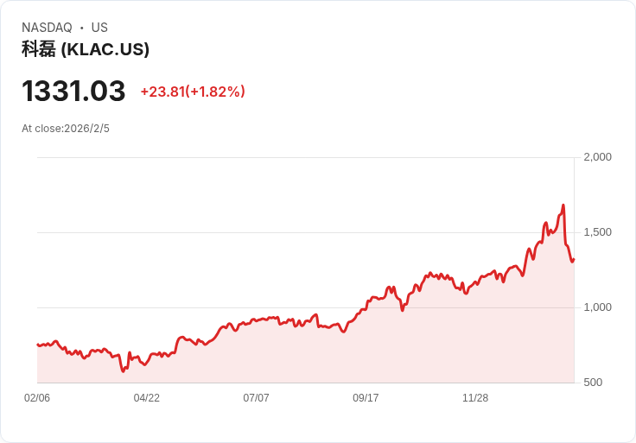Click the starting point of the price line
This screenshot has height=443, width=636.
(37, 345)
